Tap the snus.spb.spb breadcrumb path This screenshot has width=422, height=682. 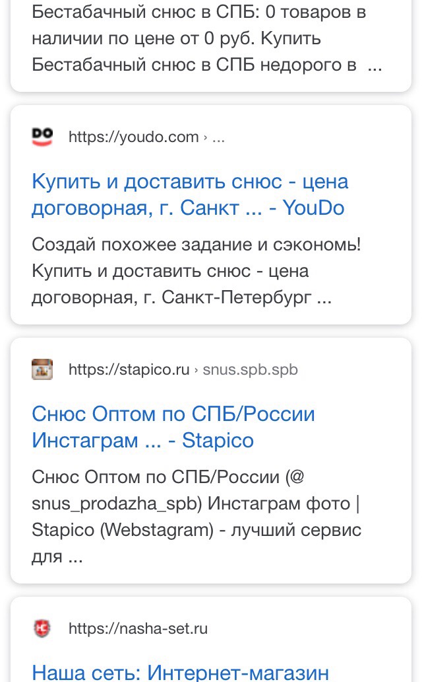tap(250, 369)
